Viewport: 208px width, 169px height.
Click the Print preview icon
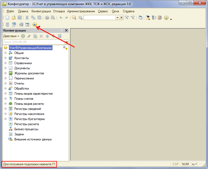point(53,18)
